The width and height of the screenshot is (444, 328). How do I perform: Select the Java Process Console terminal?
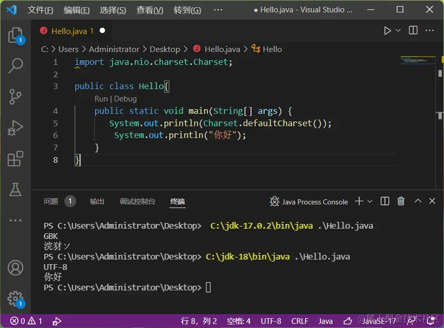(309, 202)
